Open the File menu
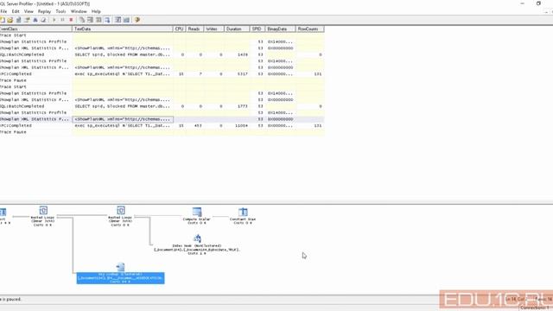The height and width of the screenshot is (311, 553). click(x=3, y=11)
